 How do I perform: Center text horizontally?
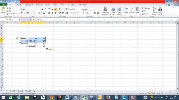(52, 13)
